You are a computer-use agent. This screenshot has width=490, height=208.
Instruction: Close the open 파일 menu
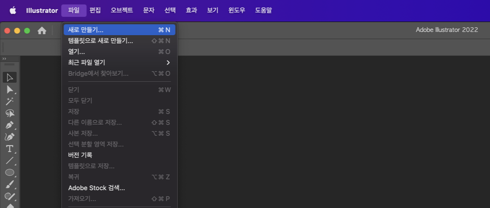[x=74, y=11]
